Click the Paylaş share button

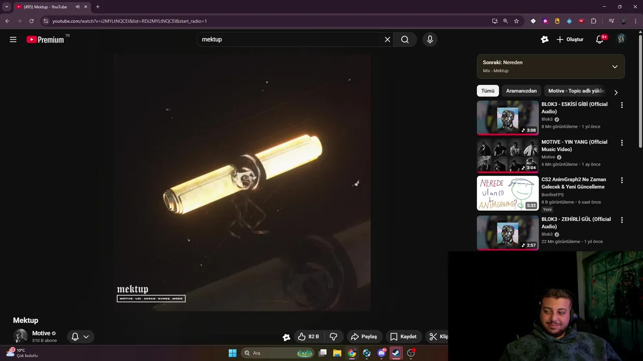[x=364, y=336]
